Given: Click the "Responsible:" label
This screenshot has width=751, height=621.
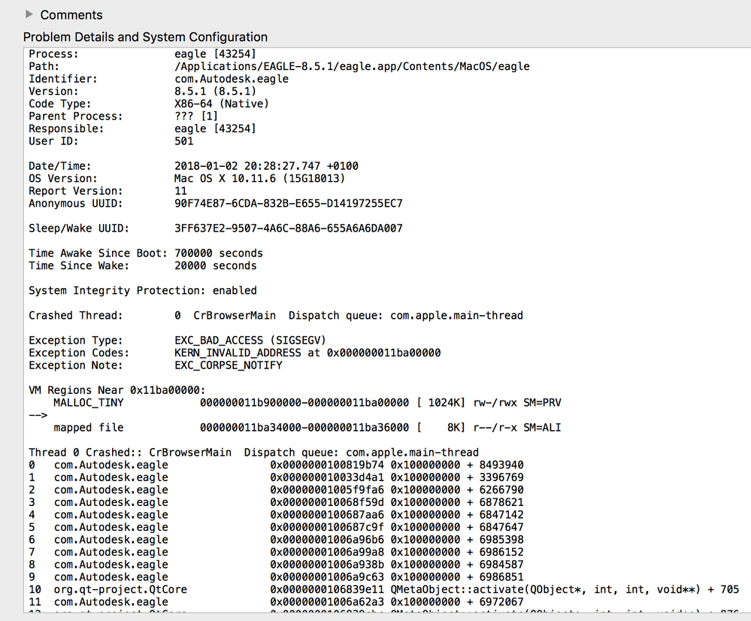Looking at the screenshot, I should (x=66, y=129).
